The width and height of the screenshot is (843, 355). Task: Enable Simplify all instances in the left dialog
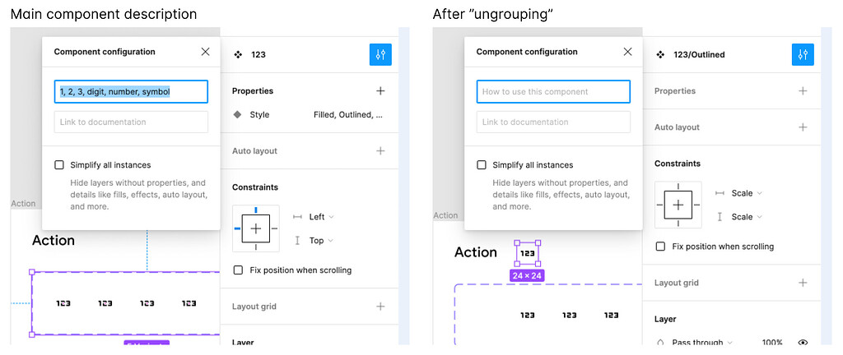pyautogui.click(x=59, y=165)
